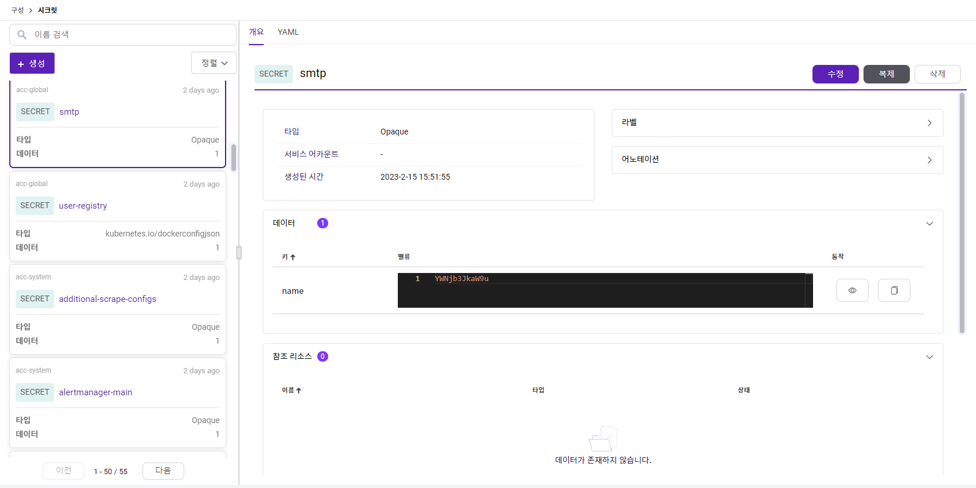
Task: Click the detail panel scrollbar
Action: (x=962, y=213)
